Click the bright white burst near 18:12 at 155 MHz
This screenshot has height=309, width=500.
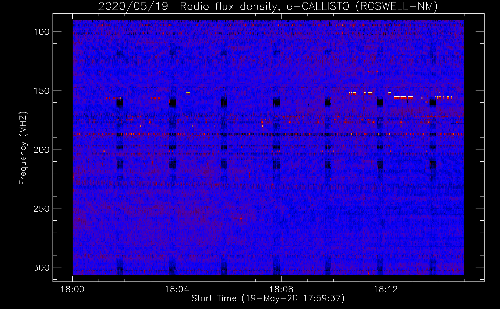point(404,97)
